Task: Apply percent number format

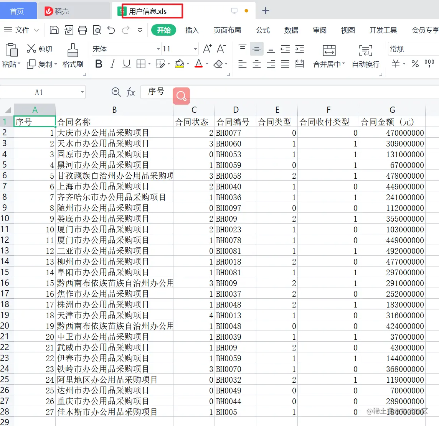Action: pyautogui.click(x=415, y=64)
